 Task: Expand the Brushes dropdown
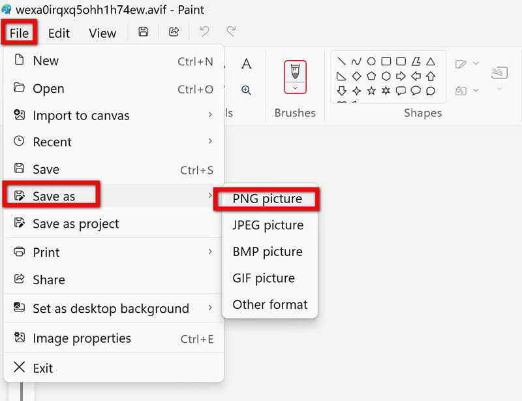coord(295,87)
